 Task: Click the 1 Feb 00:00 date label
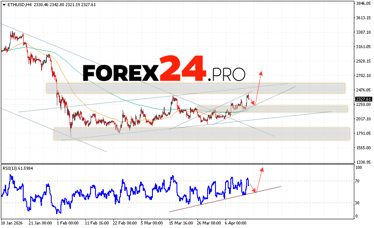tap(69, 222)
